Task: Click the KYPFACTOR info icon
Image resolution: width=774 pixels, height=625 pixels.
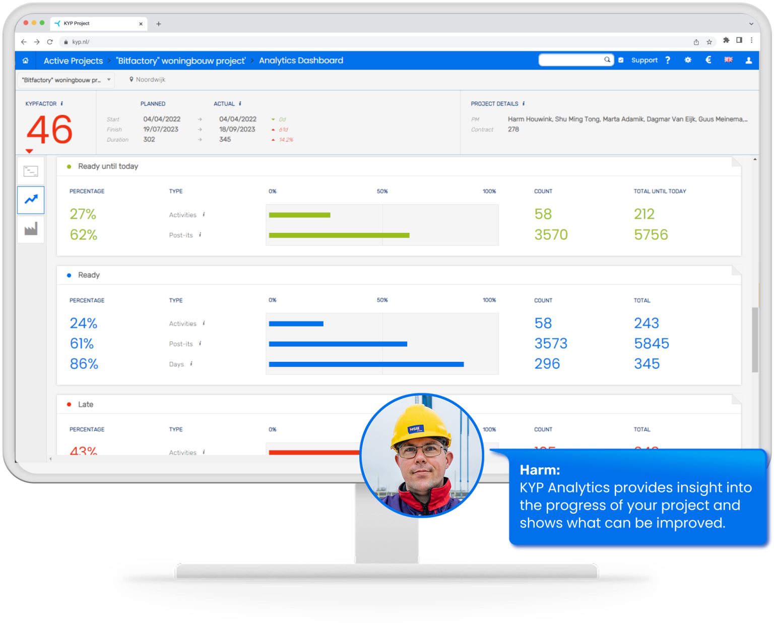Action: [62, 103]
